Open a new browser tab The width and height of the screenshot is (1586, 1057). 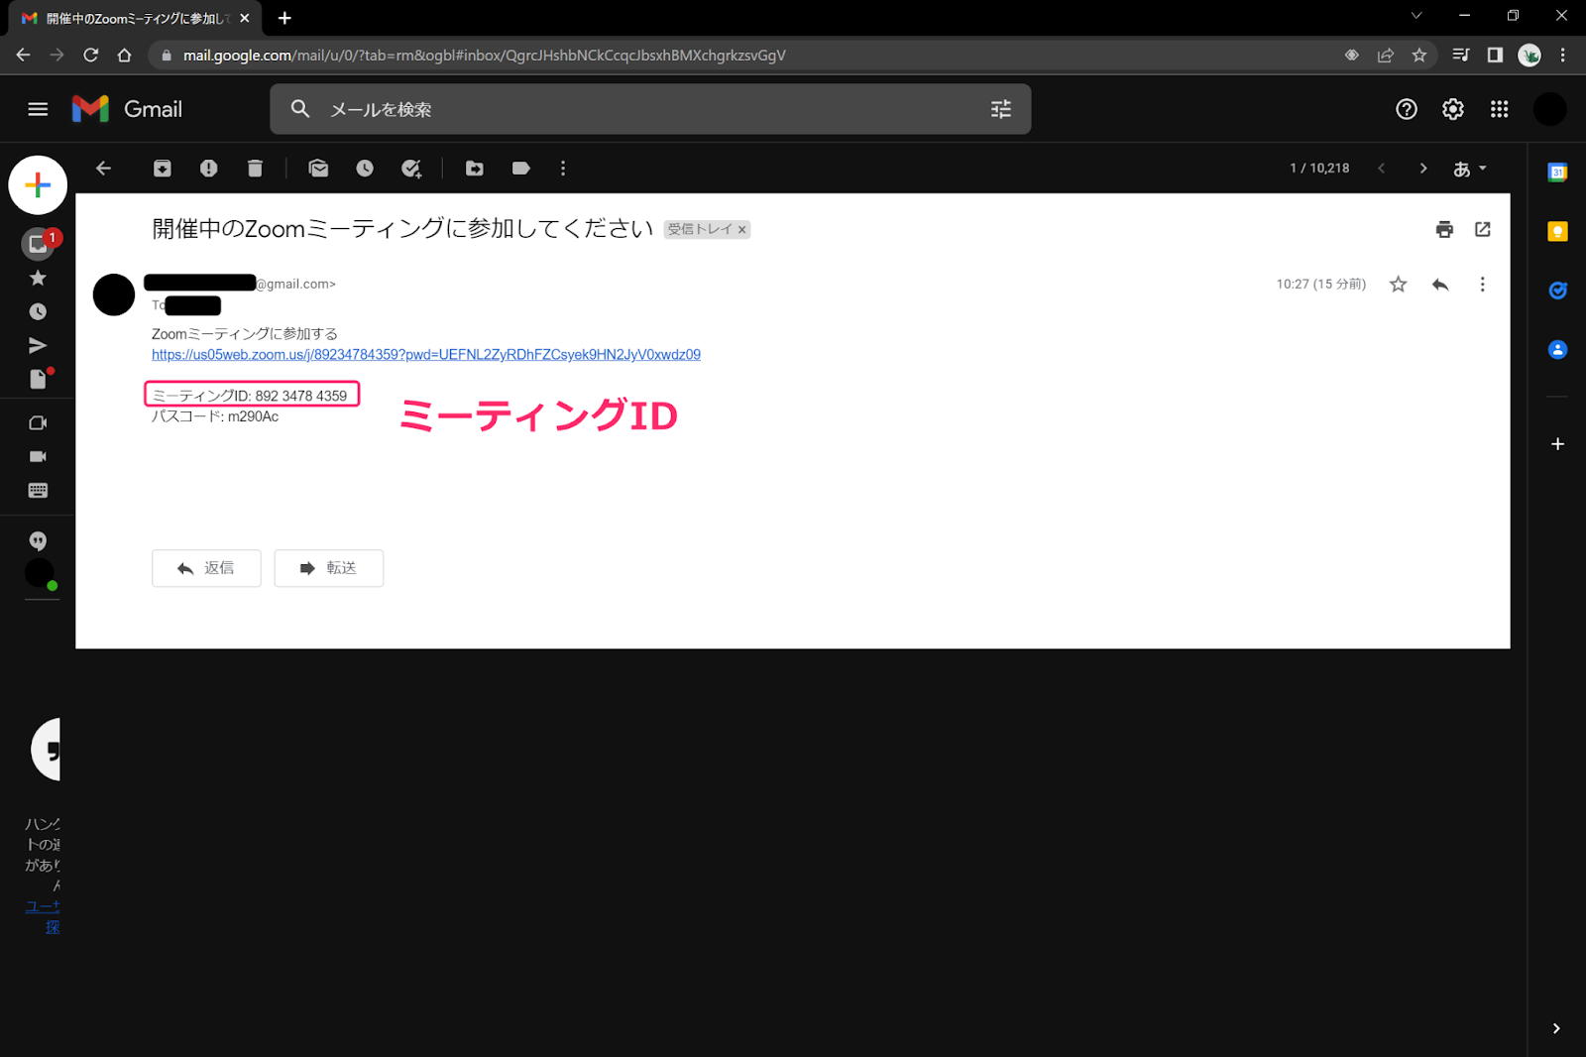(x=284, y=18)
